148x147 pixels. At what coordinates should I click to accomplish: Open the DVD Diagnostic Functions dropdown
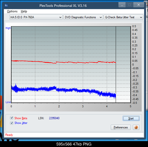83,17
